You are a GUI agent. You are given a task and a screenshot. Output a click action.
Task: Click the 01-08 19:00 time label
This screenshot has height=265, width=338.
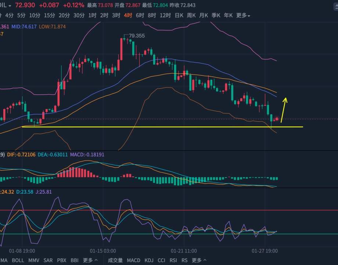pos(22,251)
